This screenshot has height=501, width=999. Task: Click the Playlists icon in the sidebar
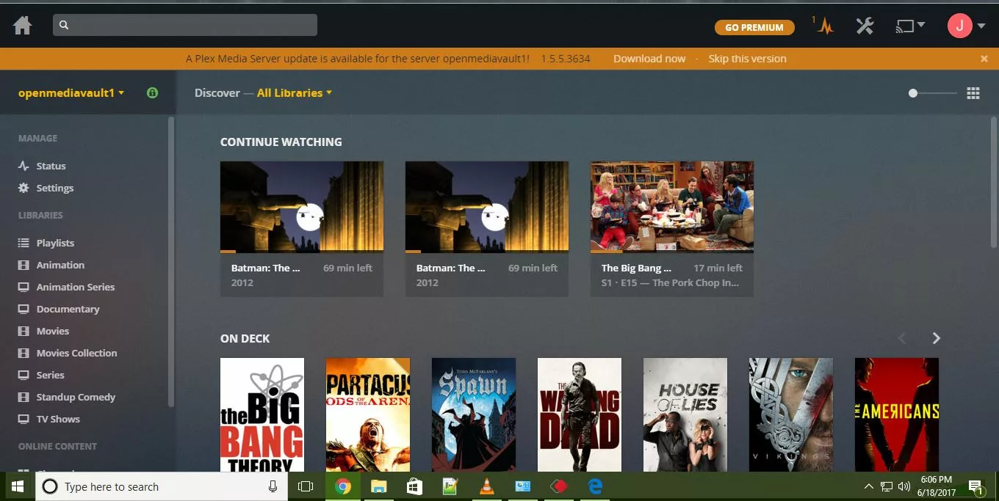pyautogui.click(x=22, y=243)
